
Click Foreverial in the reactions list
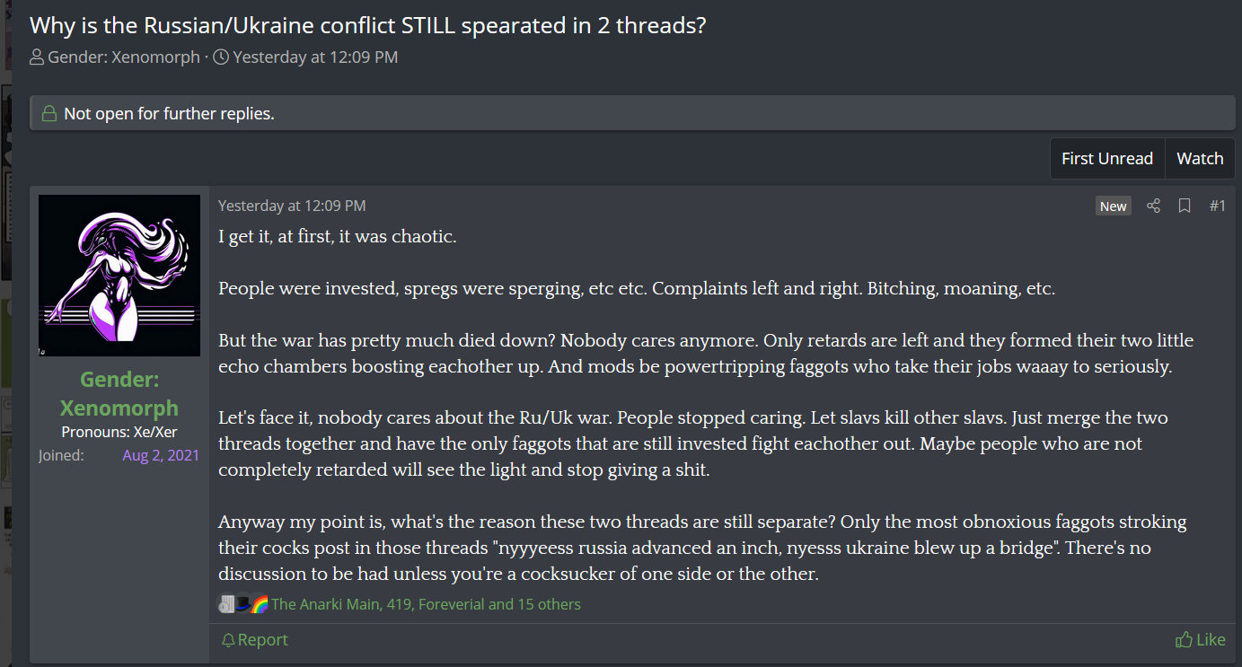[x=452, y=604]
